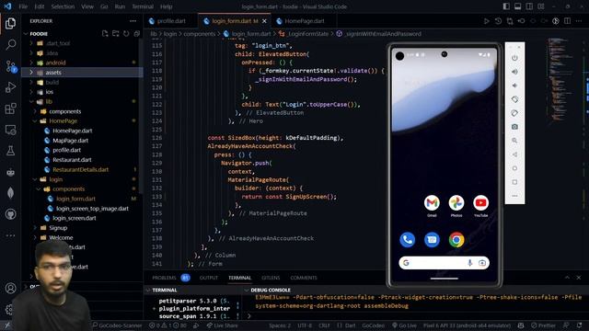Open the Terminal menu
The height and width of the screenshot is (331, 589).
tap(143, 6)
